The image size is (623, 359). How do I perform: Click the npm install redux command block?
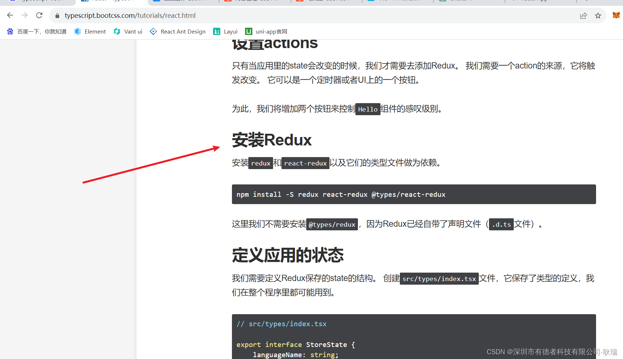pos(414,194)
